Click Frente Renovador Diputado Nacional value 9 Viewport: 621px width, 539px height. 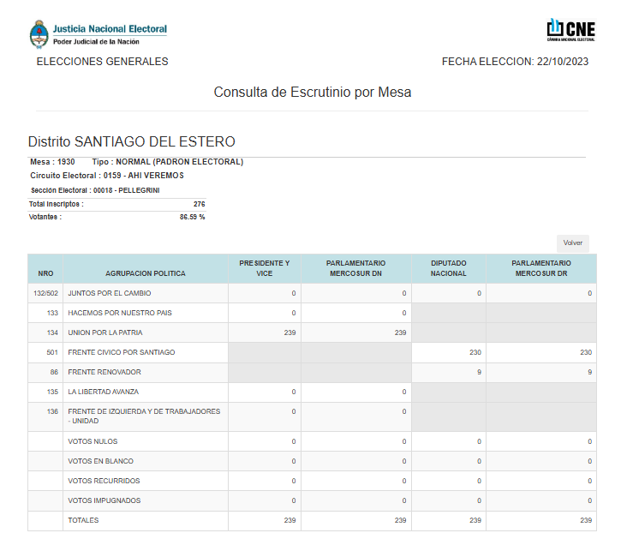[479, 372]
